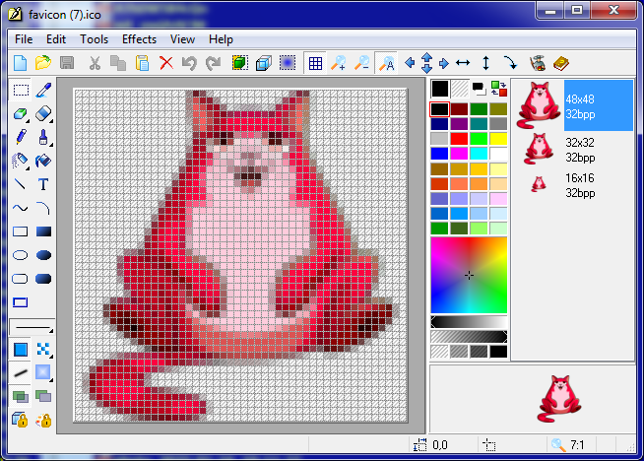Pick the yellow palette swatch

[x=498, y=139]
